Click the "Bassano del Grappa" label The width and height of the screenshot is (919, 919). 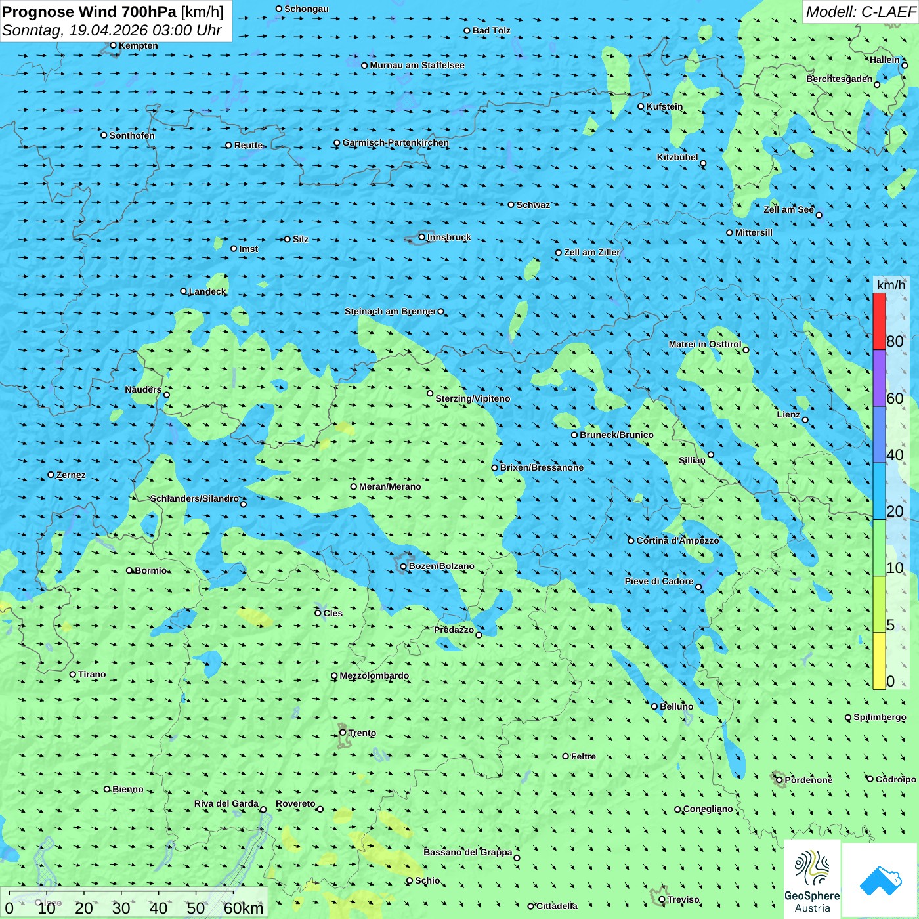[x=467, y=852]
